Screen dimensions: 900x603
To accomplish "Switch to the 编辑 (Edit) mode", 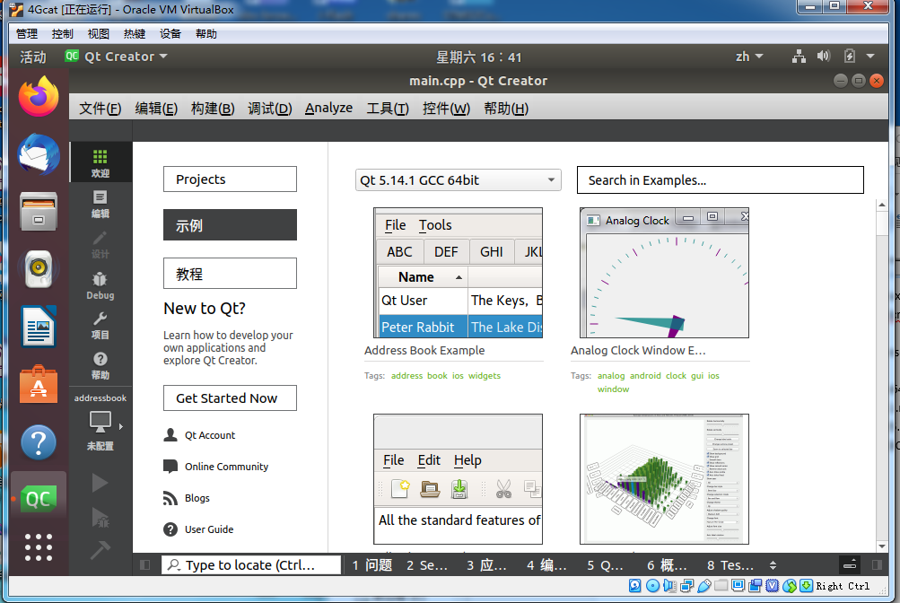I will [x=100, y=205].
